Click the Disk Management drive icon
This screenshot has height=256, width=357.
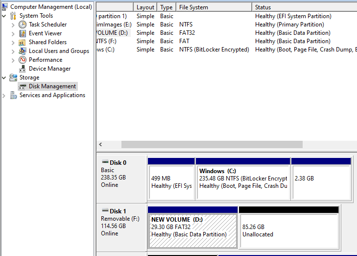23,86
